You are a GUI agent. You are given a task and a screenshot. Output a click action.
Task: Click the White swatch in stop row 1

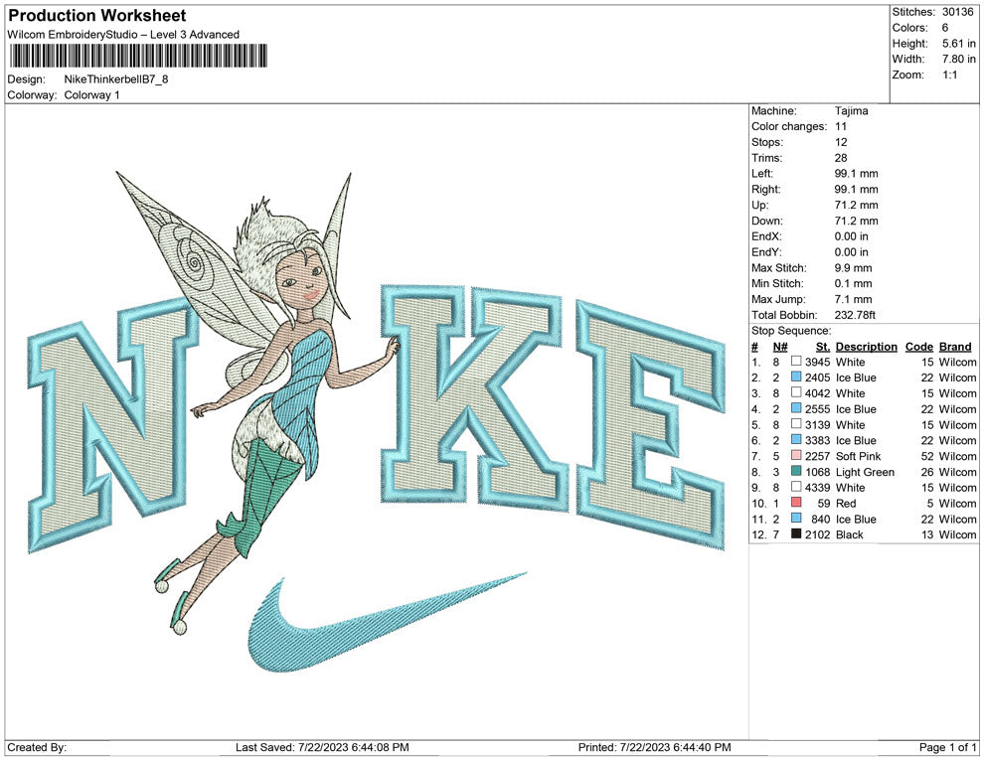[796, 362]
